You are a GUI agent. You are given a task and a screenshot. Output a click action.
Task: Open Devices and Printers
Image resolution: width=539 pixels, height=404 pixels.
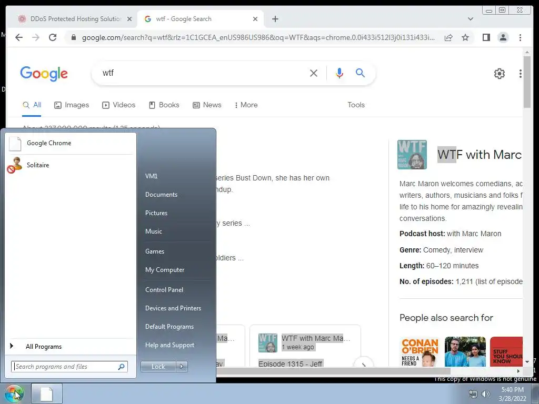point(173,308)
